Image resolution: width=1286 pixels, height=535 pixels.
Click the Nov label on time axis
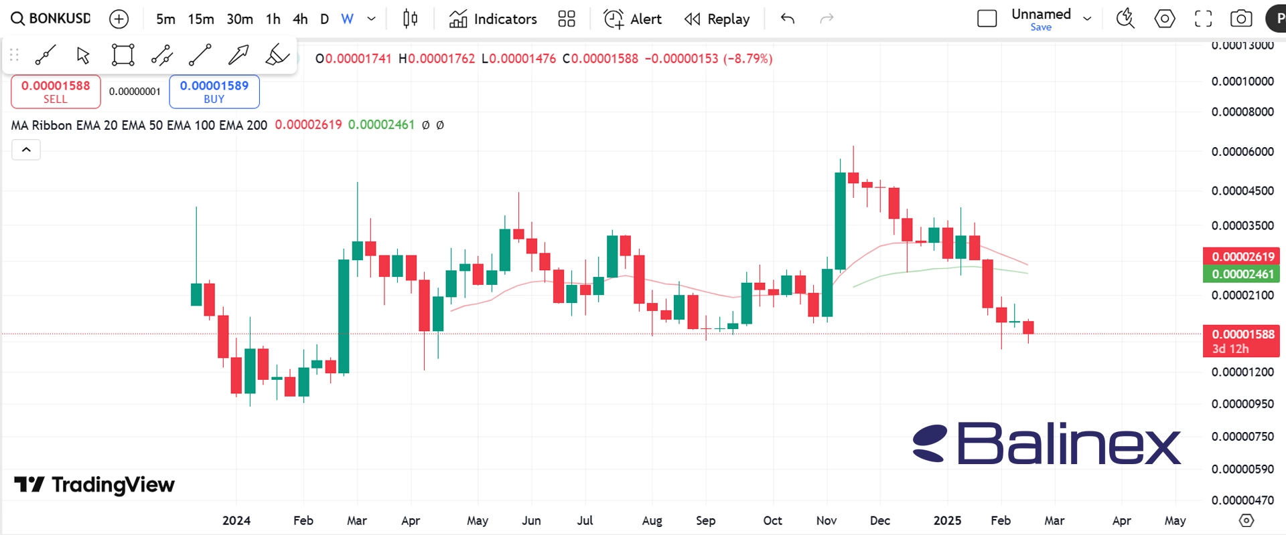point(827,520)
